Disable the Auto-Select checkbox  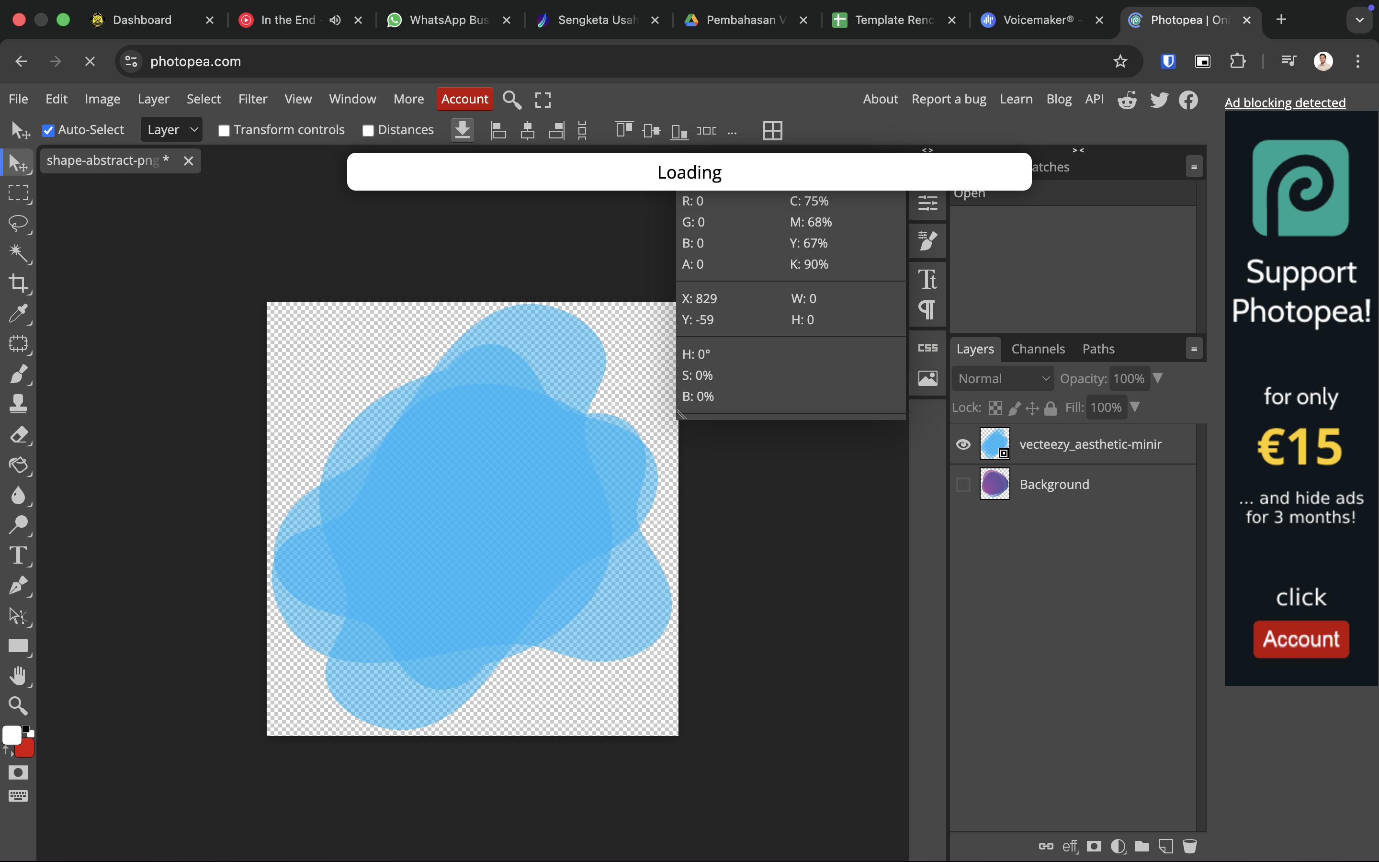click(48, 131)
